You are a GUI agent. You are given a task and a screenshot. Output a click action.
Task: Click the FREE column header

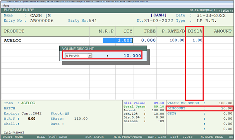pos(150,31)
